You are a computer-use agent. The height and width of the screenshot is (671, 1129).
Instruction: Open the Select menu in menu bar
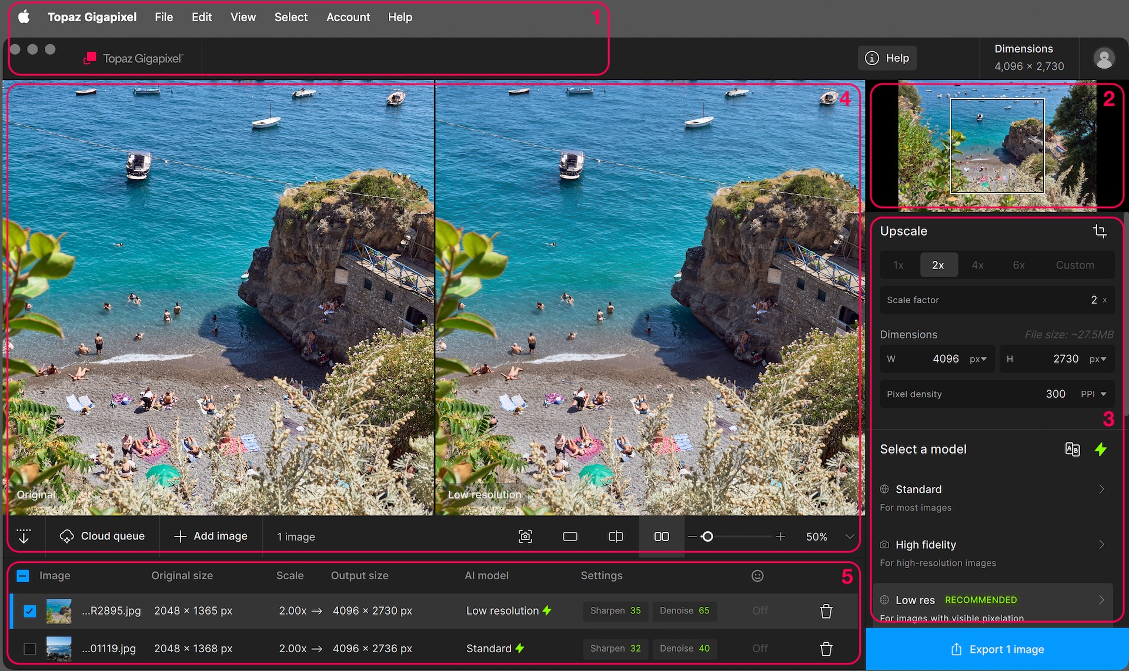(x=290, y=17)
